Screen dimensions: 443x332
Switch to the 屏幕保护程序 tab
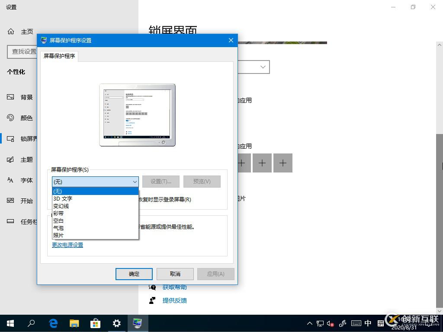pos(59,56)
